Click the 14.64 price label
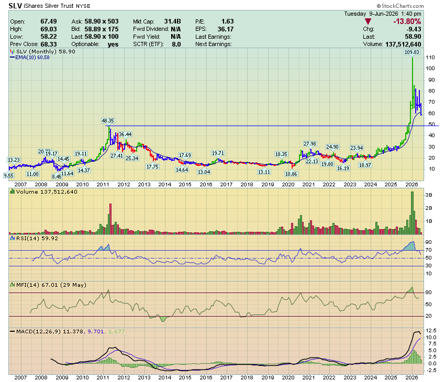This screenshot has height=382, width=445. point(182,170)
